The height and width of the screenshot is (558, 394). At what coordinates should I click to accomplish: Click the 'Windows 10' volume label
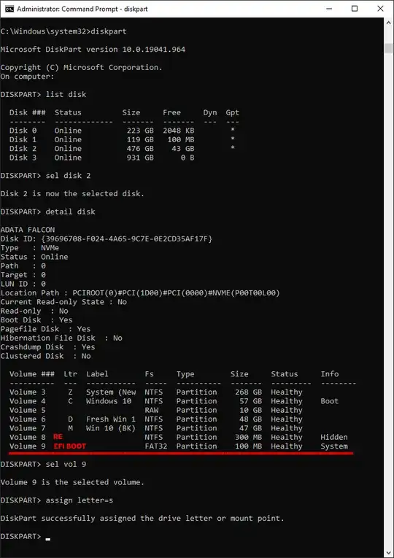click(x=109, y=401)
